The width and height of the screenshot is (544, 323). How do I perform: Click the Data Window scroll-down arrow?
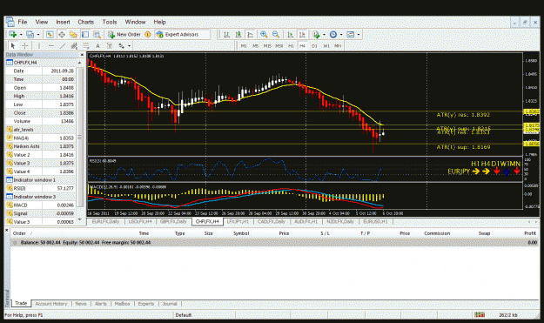[x=80, y=219]
